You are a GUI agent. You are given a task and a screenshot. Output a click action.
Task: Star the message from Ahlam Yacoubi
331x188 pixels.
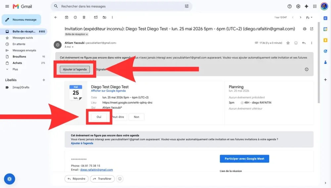[288, 43]
